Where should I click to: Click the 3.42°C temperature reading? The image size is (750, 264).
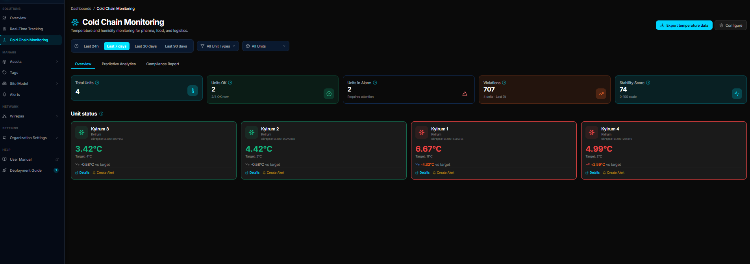(x=89, y=149)
